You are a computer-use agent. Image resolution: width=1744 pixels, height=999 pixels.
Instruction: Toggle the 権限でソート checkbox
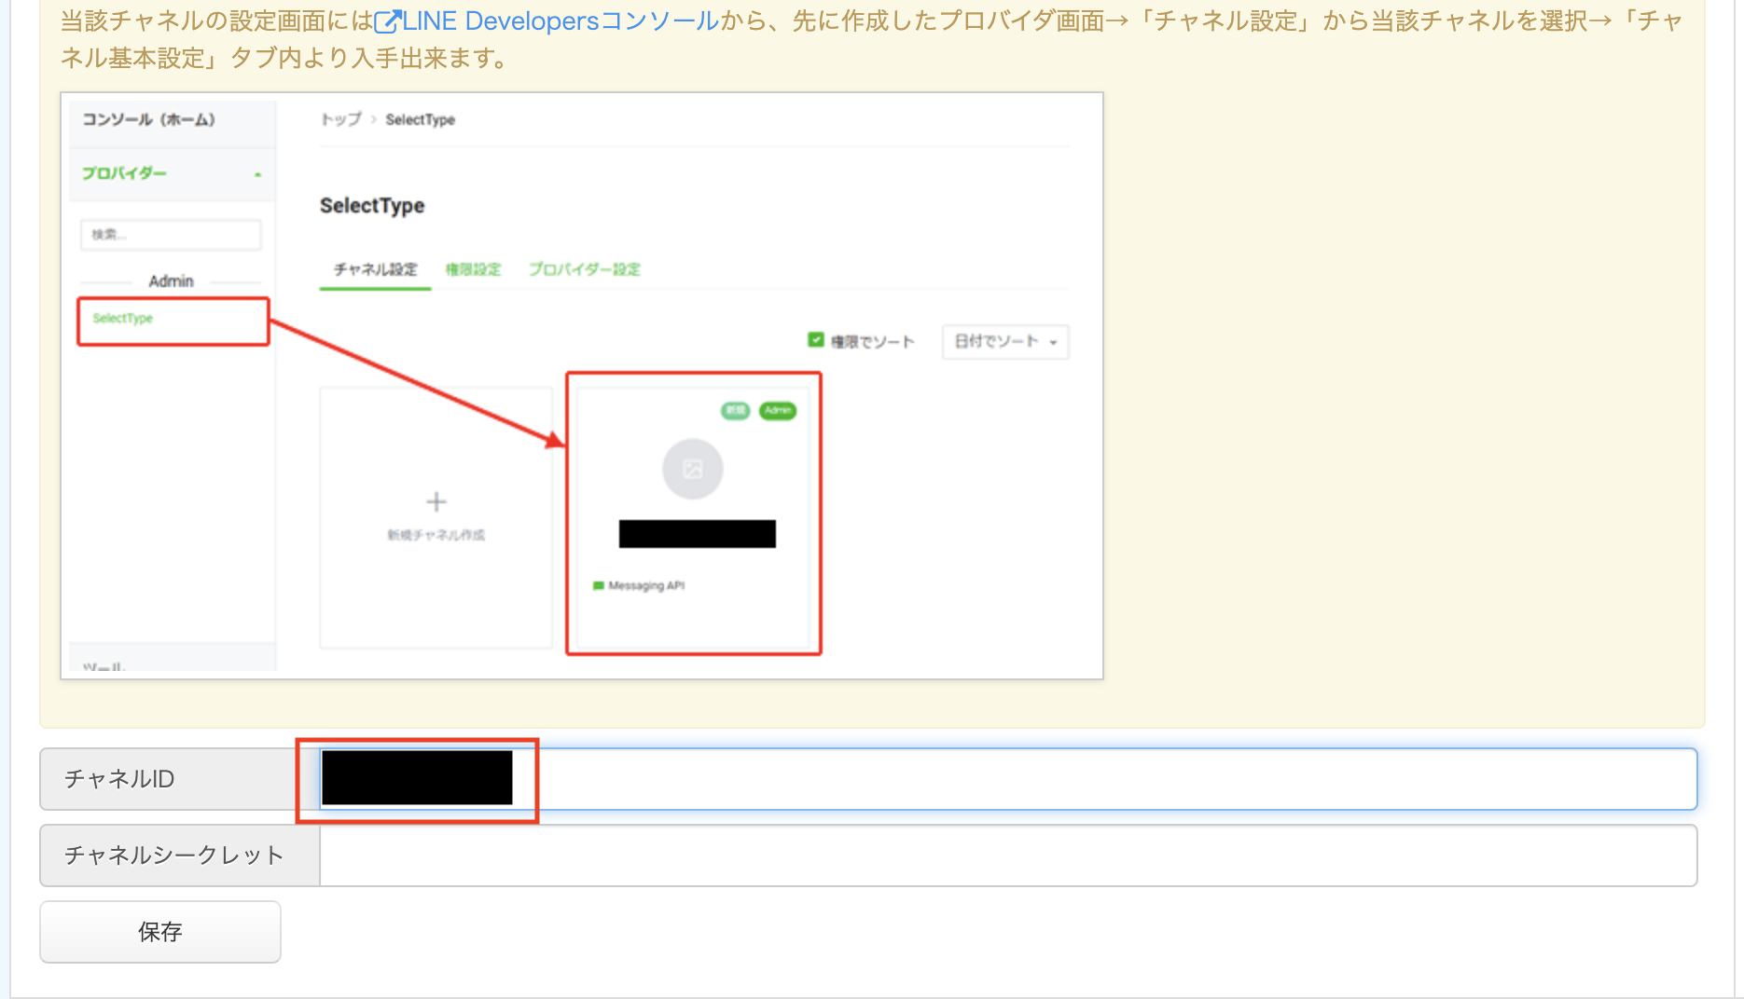click(816, 340)
